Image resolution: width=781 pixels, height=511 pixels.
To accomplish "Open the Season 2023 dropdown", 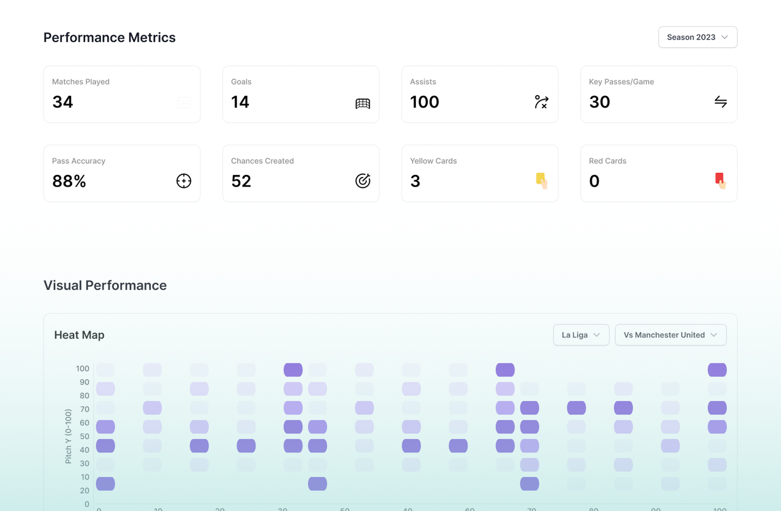I will tap(697, 37).
